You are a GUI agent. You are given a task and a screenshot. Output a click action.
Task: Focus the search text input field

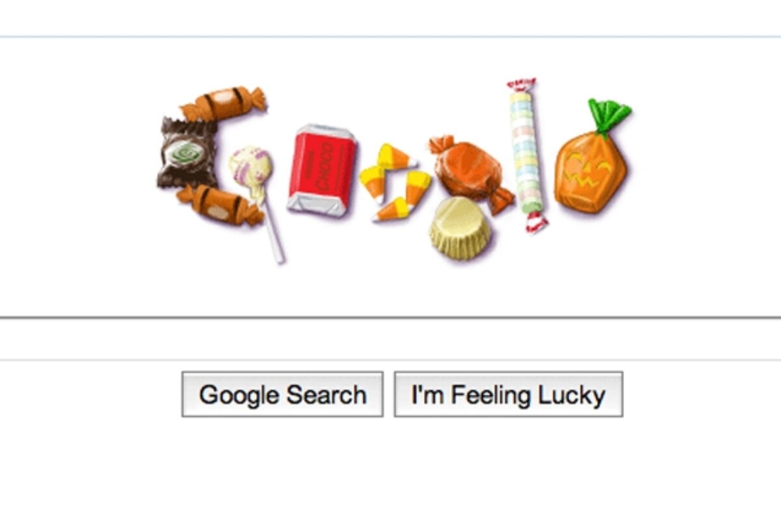click(390, 339)
